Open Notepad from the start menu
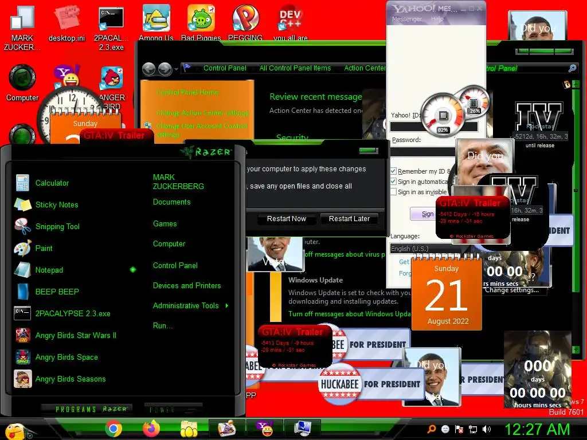The height and width of the screenshot is (440, 587). coord(49,270)
